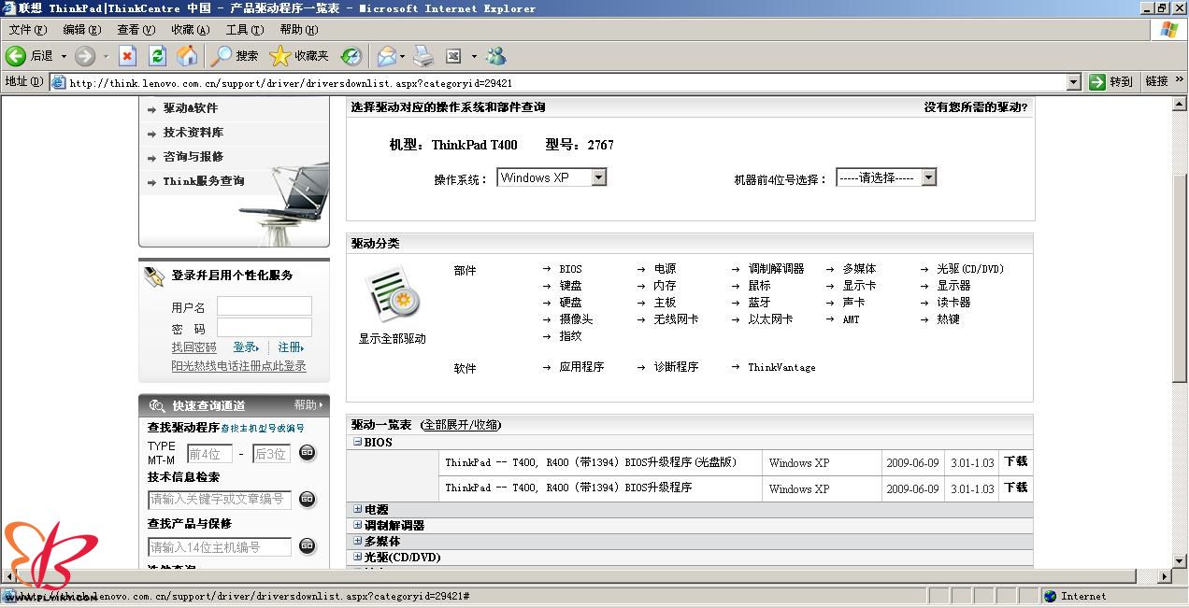Open the machine first 4 digits dropdown
This screenshot has width=1189, height=608.
928,177
